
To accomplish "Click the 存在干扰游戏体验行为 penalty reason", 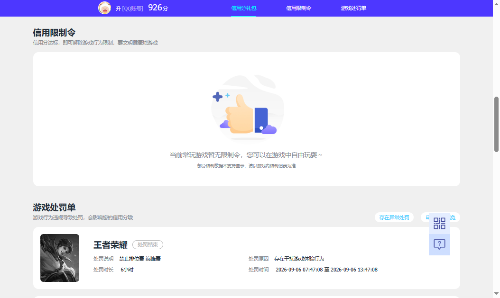I will coord(299,259).
